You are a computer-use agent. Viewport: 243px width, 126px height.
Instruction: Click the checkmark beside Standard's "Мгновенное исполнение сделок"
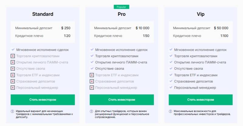tap(13, 50)
